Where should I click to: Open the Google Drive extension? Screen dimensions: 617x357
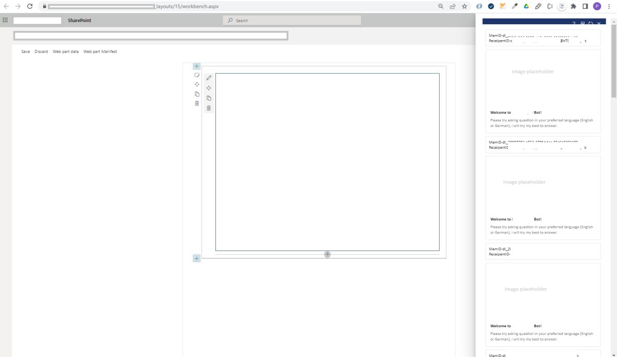526,6
